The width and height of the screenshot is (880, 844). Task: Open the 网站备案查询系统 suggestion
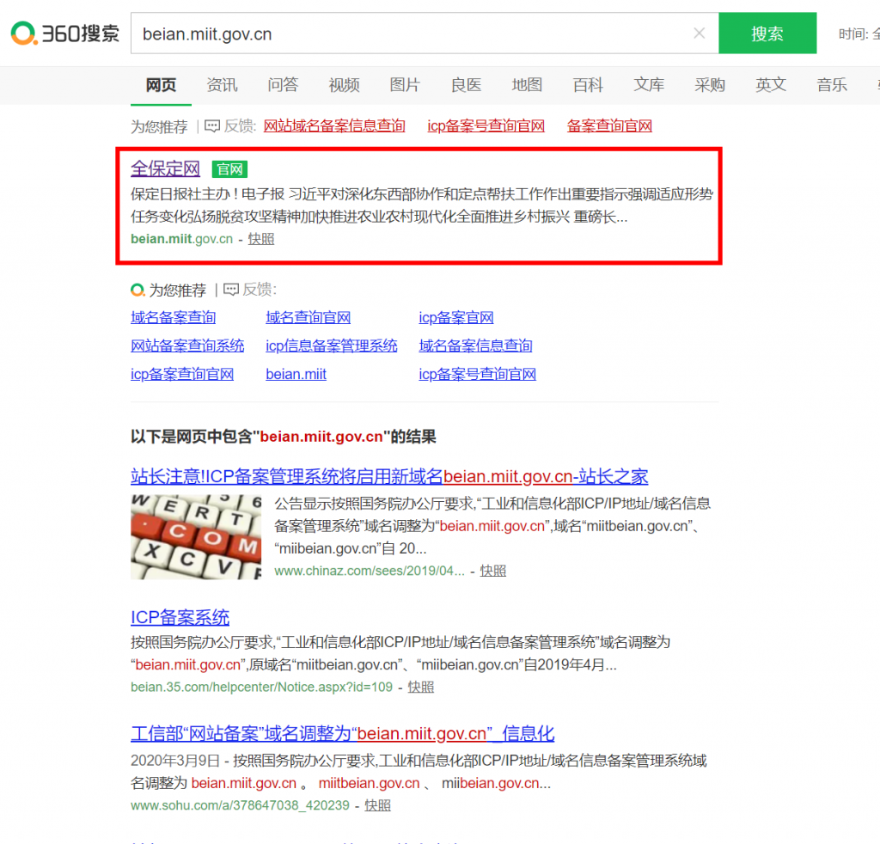187,346
